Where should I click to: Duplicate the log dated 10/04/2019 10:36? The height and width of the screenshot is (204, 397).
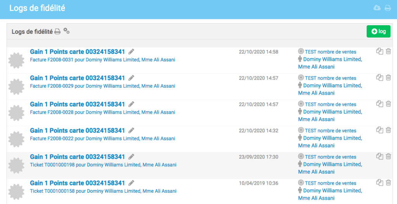(380, 182)
